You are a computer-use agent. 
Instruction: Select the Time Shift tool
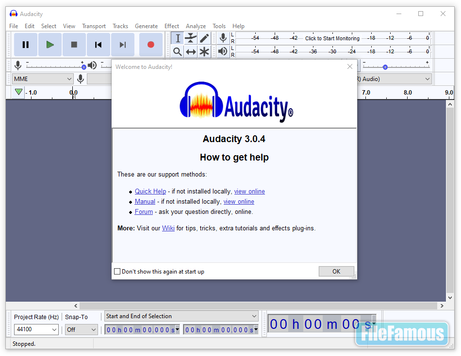[191, 52]
